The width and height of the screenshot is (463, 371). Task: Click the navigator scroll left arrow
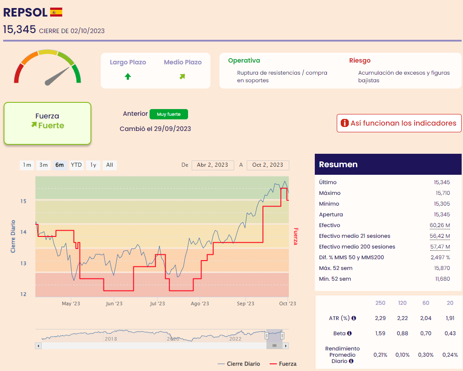39,346
